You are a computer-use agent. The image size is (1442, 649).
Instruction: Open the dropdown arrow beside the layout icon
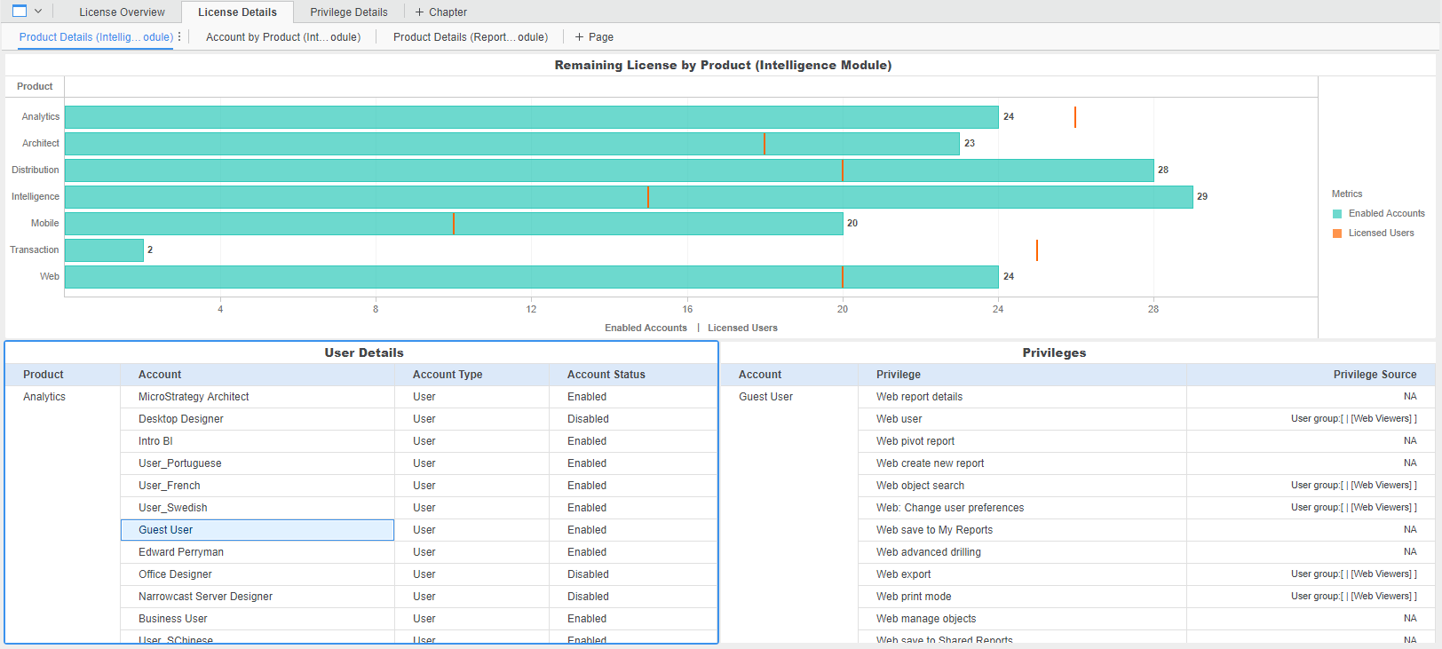(x=38, y=12)
